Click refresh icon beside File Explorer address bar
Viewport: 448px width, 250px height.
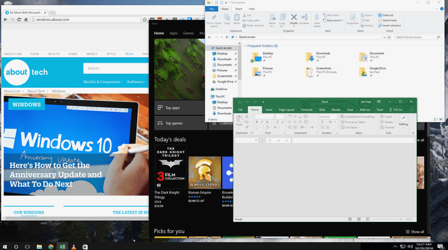[x=389, y=37]
